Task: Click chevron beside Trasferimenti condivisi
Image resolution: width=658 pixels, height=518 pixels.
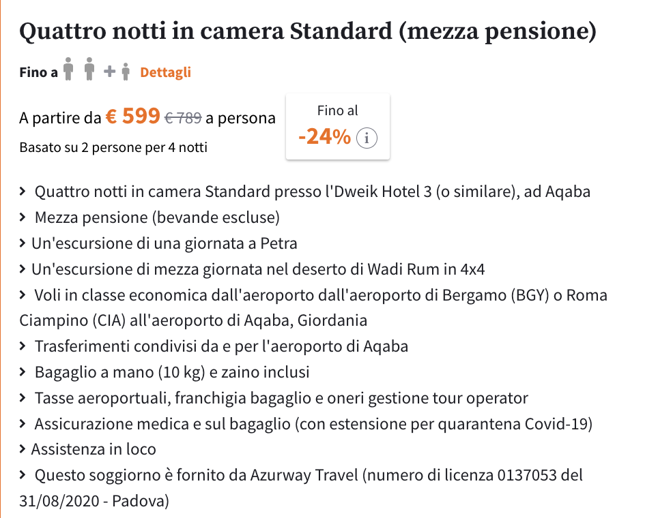Action: point(23,347)
